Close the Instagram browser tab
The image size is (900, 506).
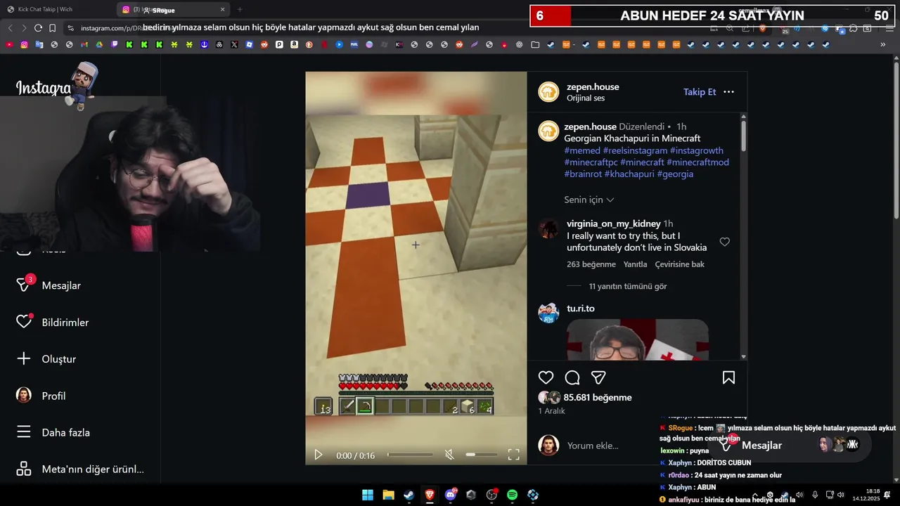(223, 9)
